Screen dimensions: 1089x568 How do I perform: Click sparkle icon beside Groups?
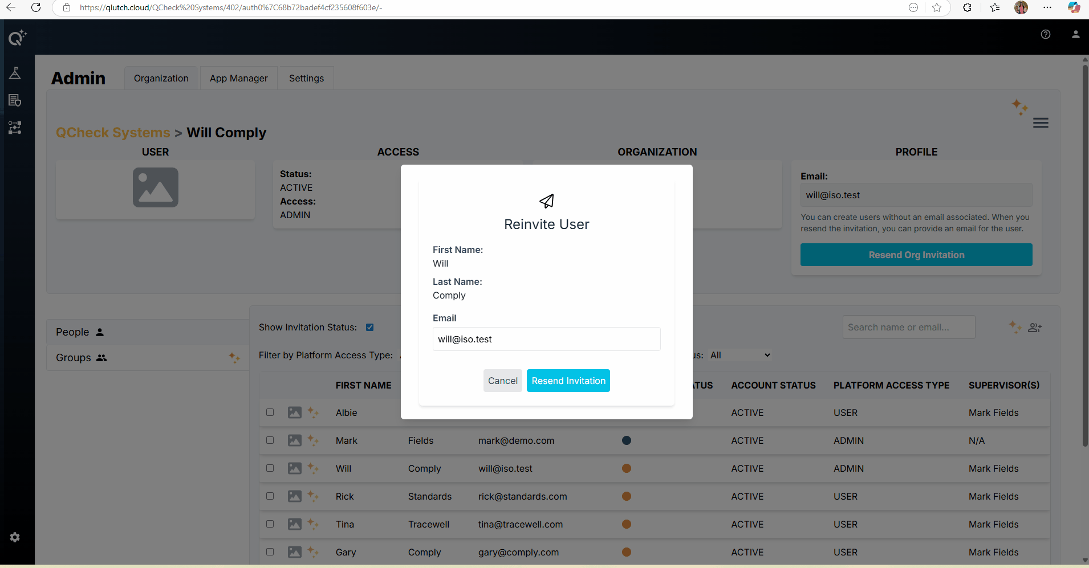pos(234,358)
